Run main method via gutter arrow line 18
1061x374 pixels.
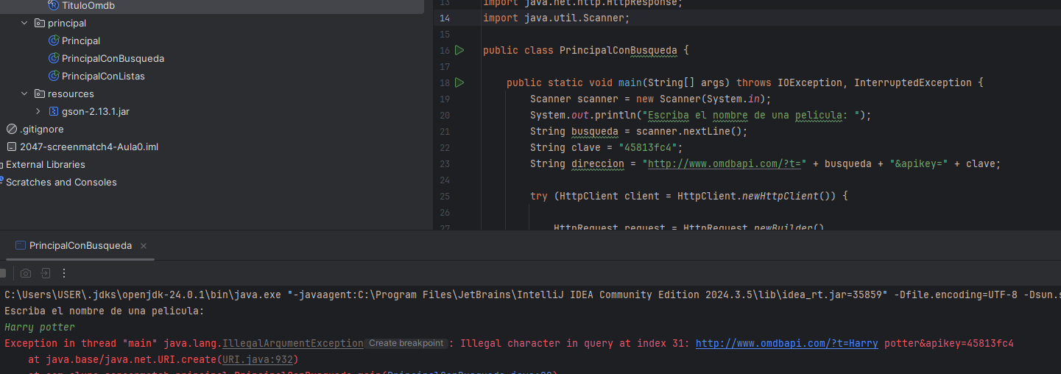click(459, 82)
